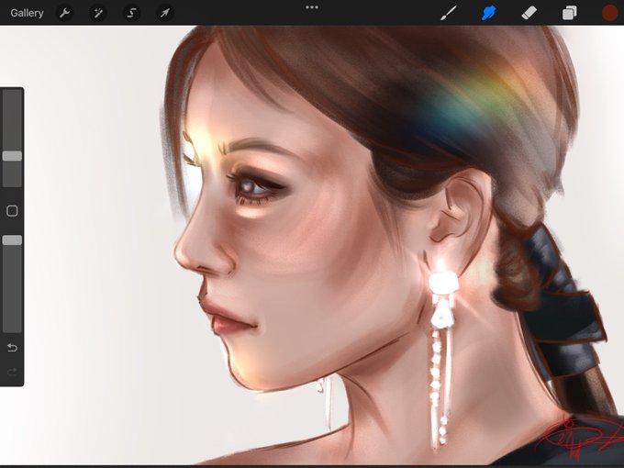Select the Eraser tool
The height and width of the screenshot is (468, 624).
(529, 13)
